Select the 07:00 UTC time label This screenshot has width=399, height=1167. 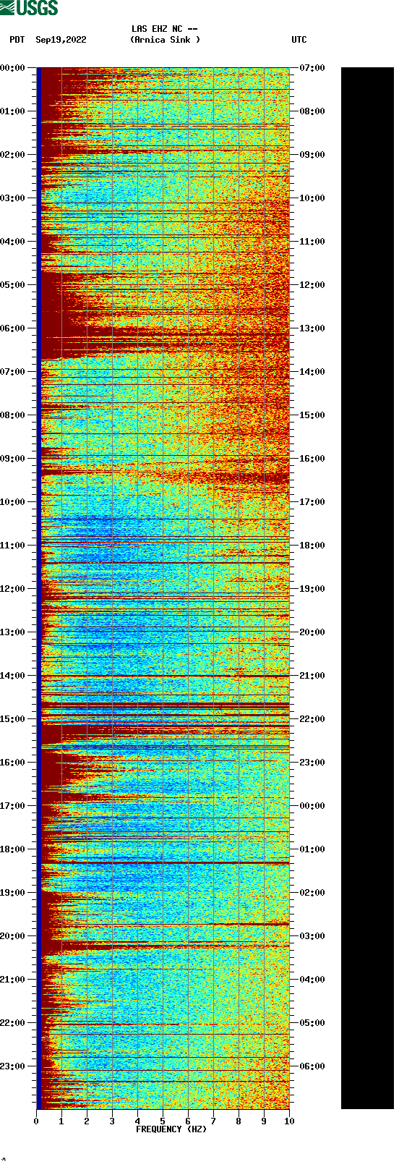click(312, 68)
